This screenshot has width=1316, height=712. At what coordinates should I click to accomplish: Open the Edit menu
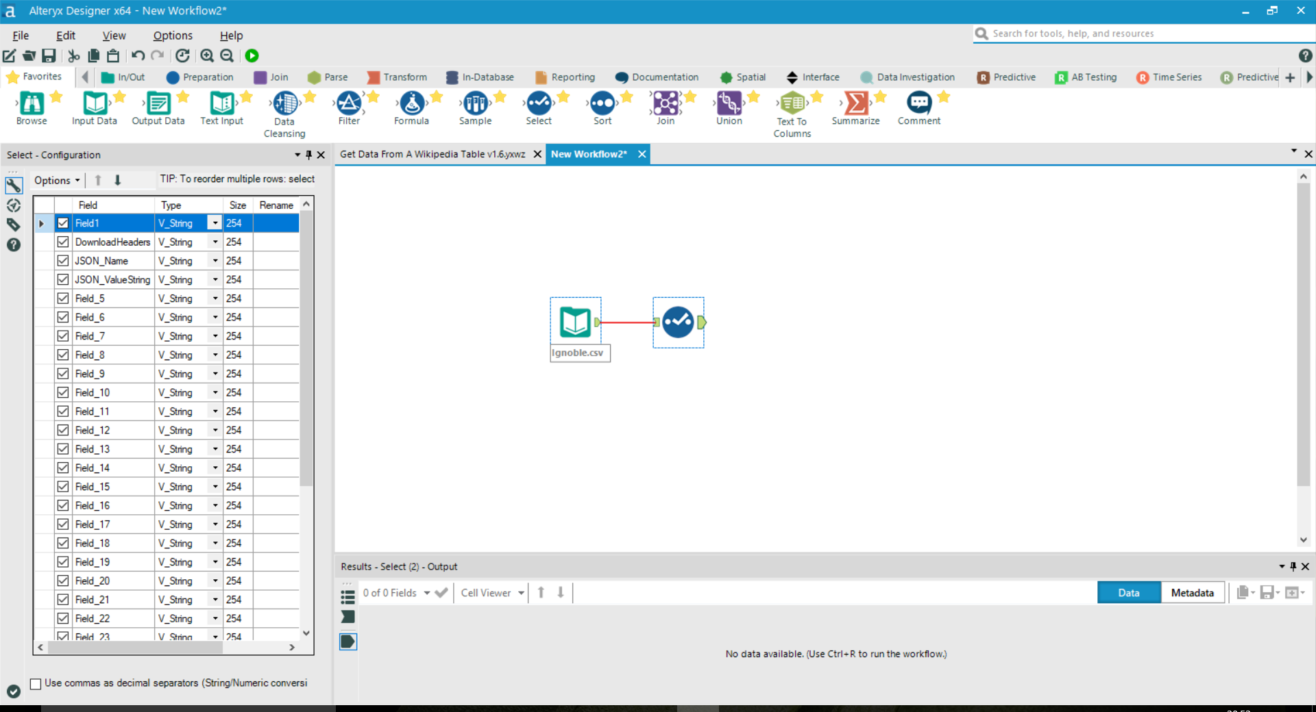(x=66, y=36)
